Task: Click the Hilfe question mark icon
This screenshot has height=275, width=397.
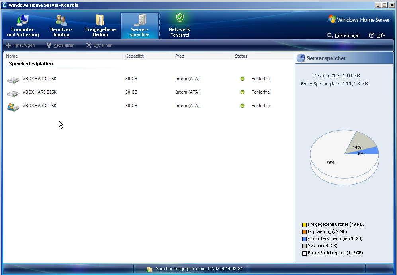Action: click(x=372, y=35)
